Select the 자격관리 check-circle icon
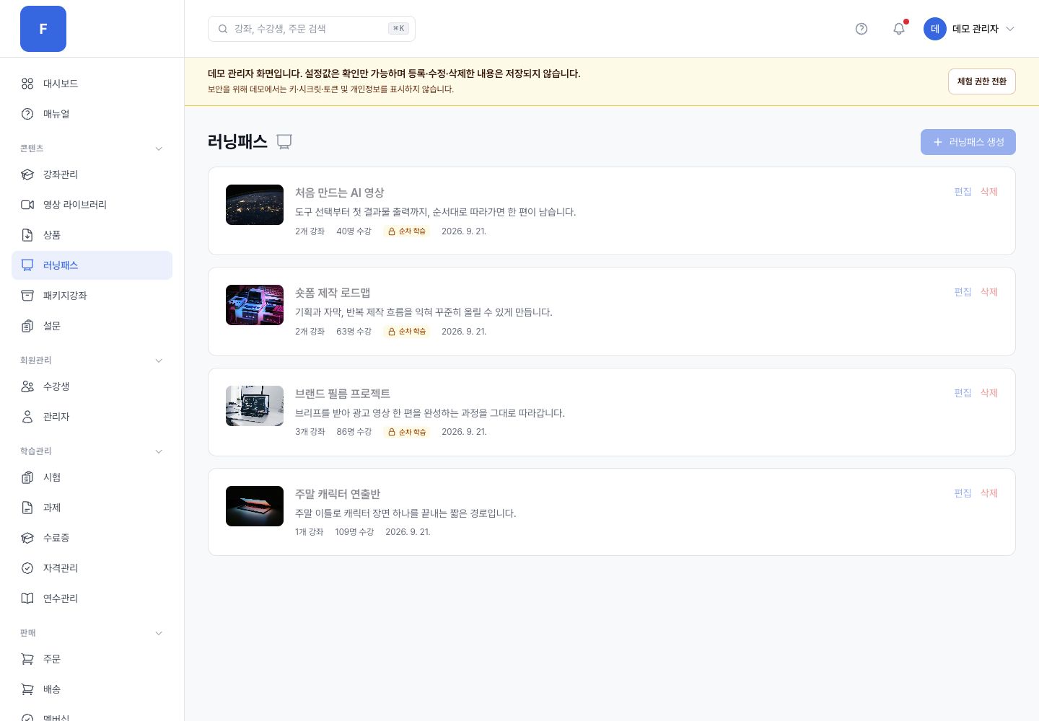The height and width of the screenshot is (721, 1039). (27, 568)
